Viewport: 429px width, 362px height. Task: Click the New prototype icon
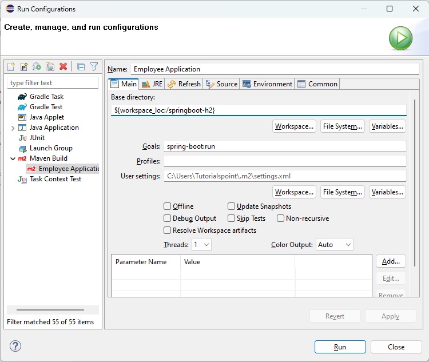tap(24, 67)
